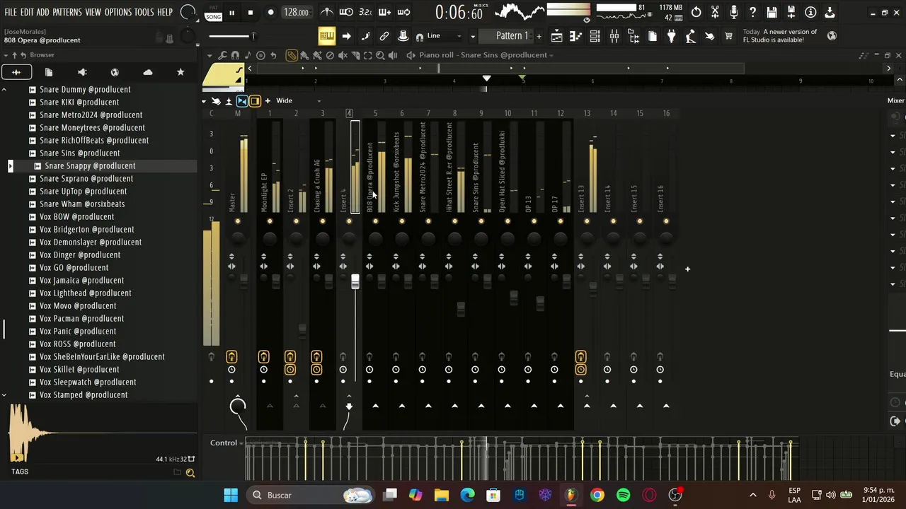Switch browser to the plugins speaker tab
Viewport: 906px width, 509px height.
tap(82, 72)
